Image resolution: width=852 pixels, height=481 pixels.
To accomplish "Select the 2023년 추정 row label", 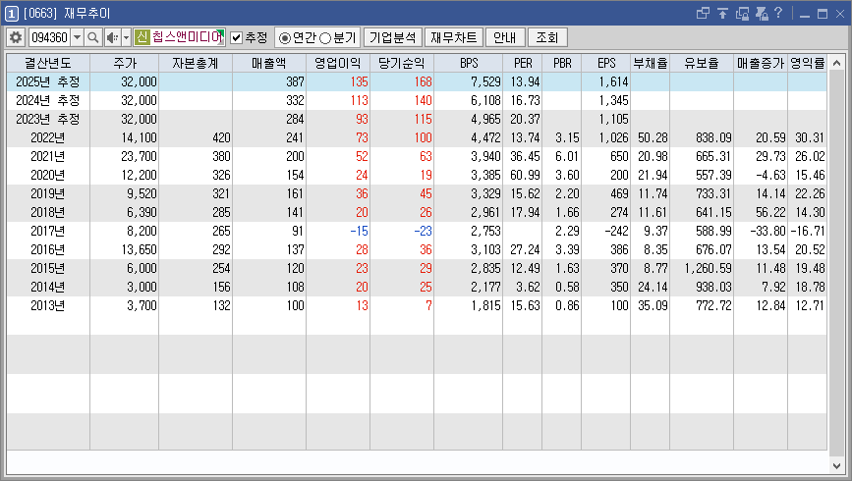I will [x=48, y=119].
